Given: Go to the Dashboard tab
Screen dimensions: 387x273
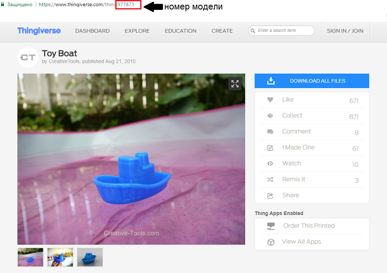Looking at the screenshot, I should [92, 31].
